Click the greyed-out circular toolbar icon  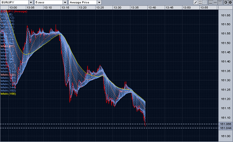[205, 2]
